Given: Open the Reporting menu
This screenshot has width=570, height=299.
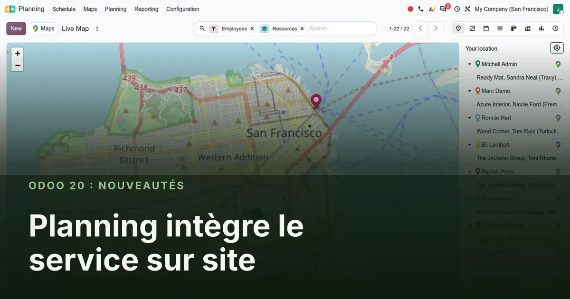Looking at the screenshot, I should coord(146,9).
